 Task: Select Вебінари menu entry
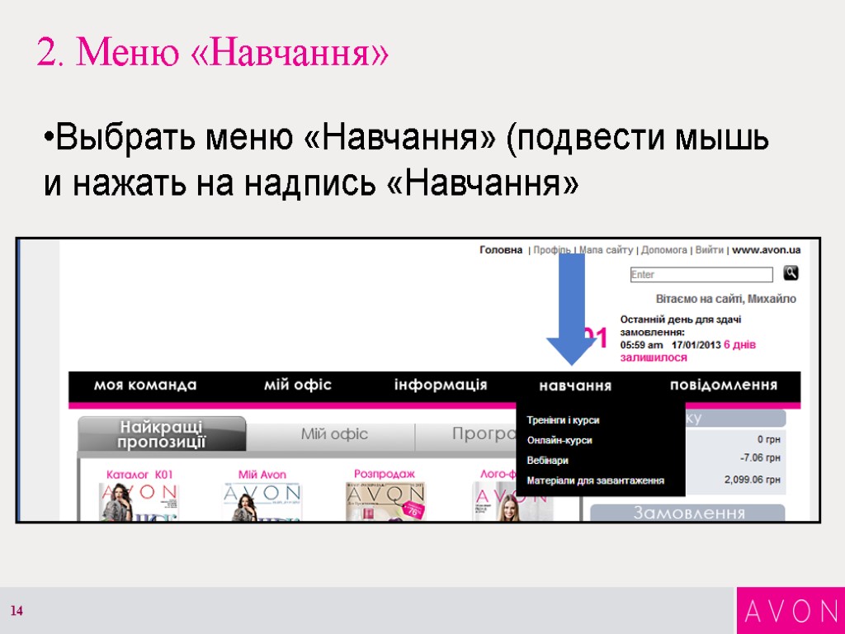pos(548,461)
